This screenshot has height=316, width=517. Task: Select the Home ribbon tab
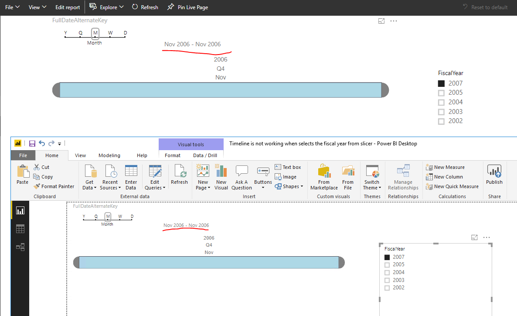(x=52, y=155)
